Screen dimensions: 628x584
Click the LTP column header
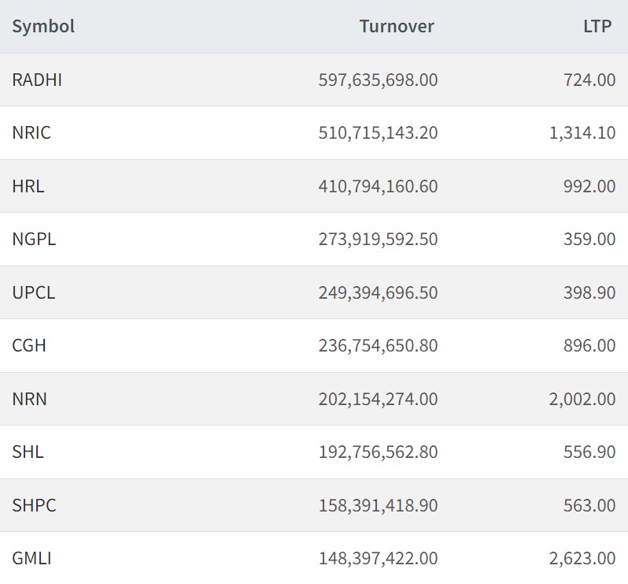point(597,26)
